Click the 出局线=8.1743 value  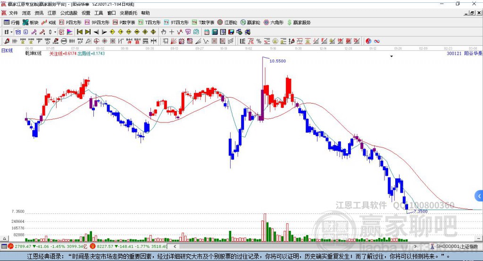(x=91, y=53)
